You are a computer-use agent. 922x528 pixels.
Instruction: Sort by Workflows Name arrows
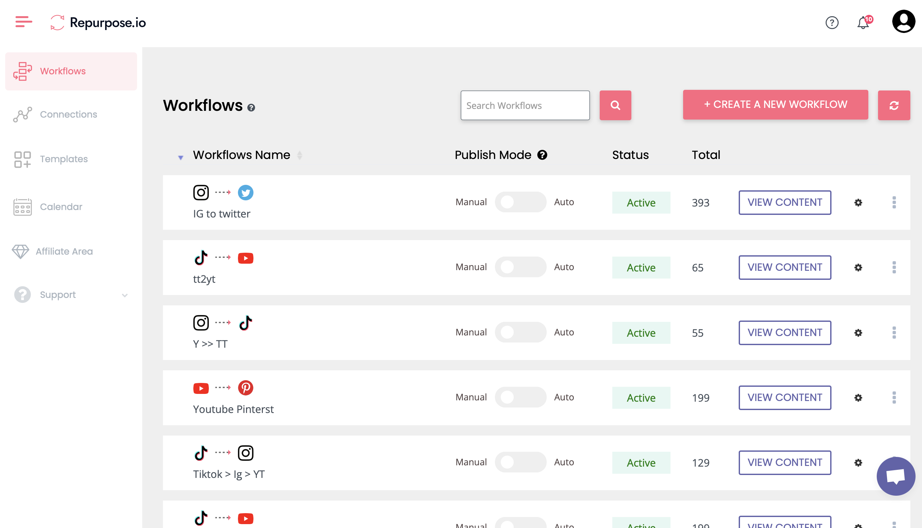pyautogui.click(x=300, y=155)
